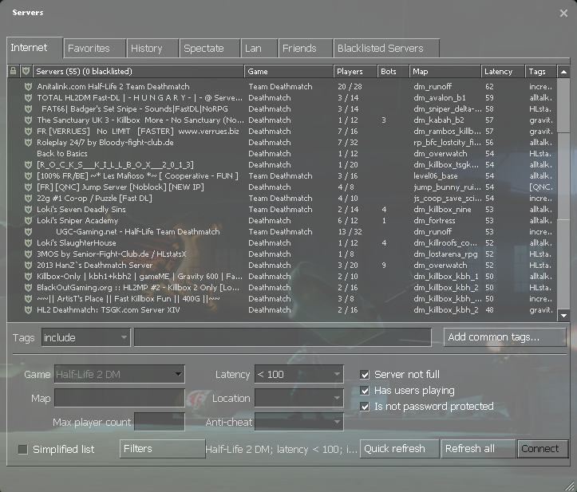Click scroll-down arrow of server list
This screenshot has height=492, width=577.
[563, 316]
